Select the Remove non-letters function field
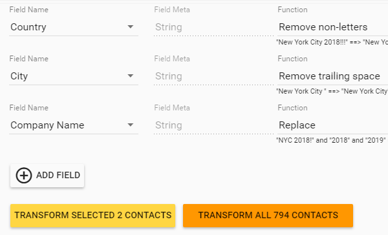The width and height of the screenshot is (388, 235). tap(332, 27)
